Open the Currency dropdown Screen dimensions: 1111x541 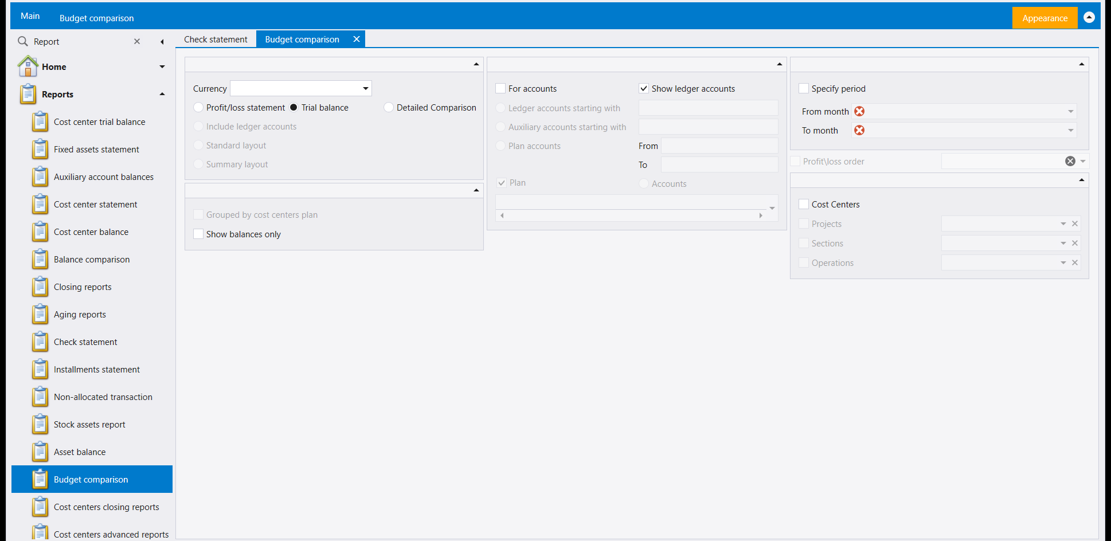pyautogui.click(x=365, y=88)
